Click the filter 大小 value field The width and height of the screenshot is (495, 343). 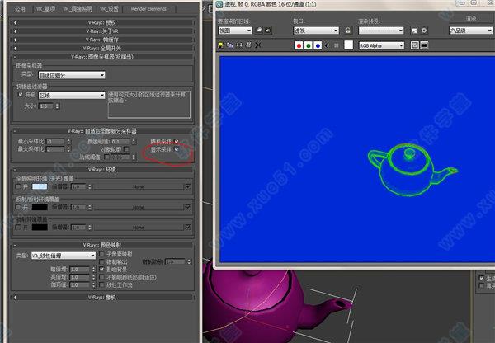click(46, 106)
